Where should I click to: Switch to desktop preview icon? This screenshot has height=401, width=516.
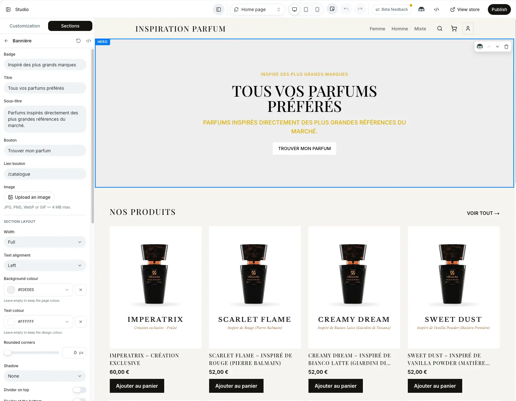[x=295, y=9]
